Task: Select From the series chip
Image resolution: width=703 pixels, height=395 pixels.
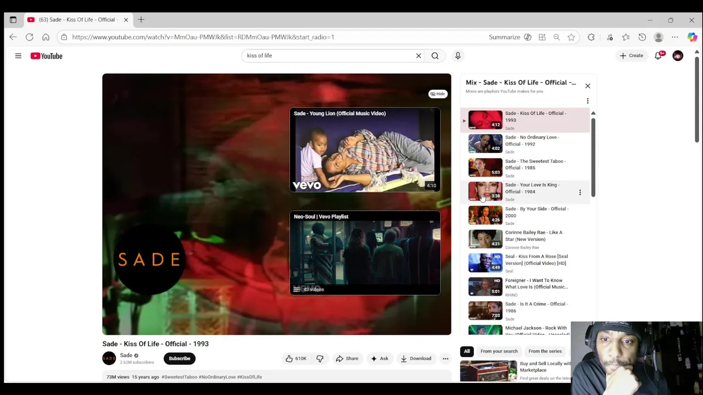Action: point(545,351)
